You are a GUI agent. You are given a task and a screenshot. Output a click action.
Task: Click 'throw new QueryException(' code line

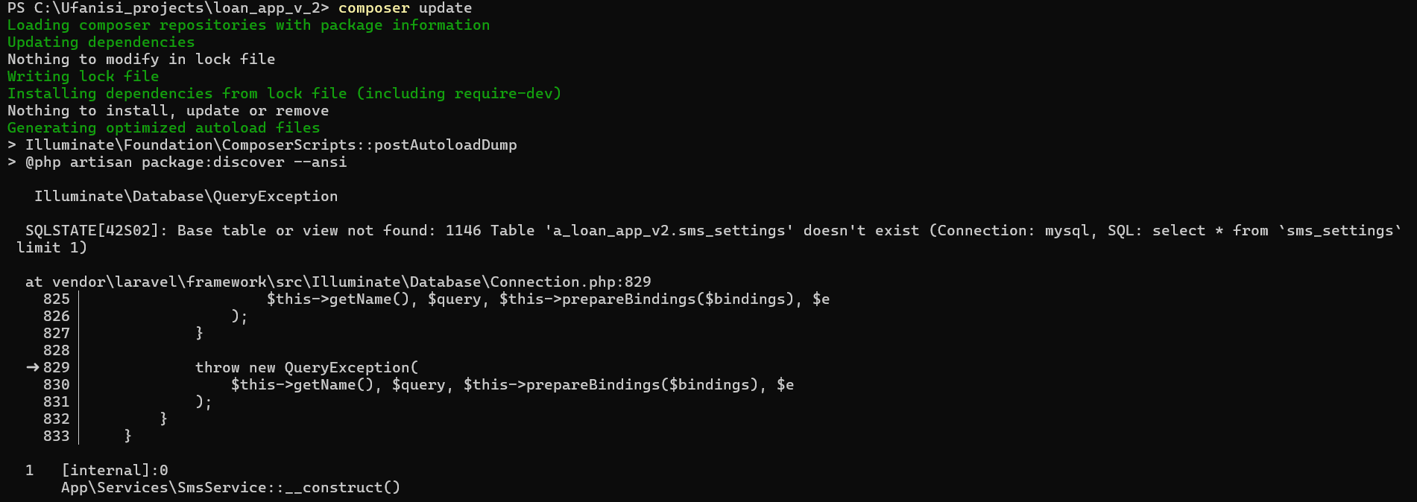pos(306,368)
